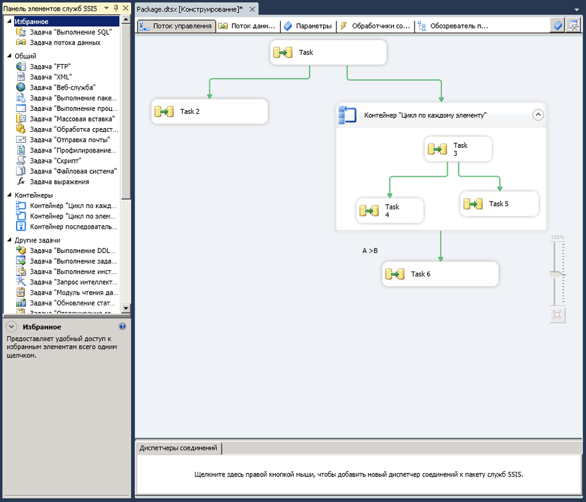
Task: Collapse the Foreach loop container with chevron
Action: [x=538, y=115]
